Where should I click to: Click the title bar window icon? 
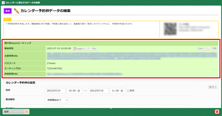tap(3, 3)
